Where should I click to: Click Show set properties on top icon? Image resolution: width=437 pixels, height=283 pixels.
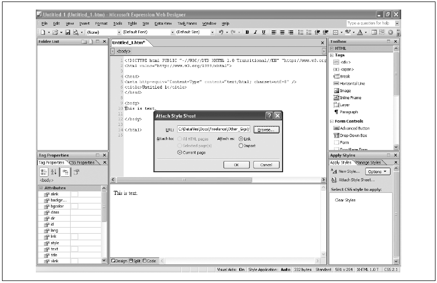click(65, 172)
